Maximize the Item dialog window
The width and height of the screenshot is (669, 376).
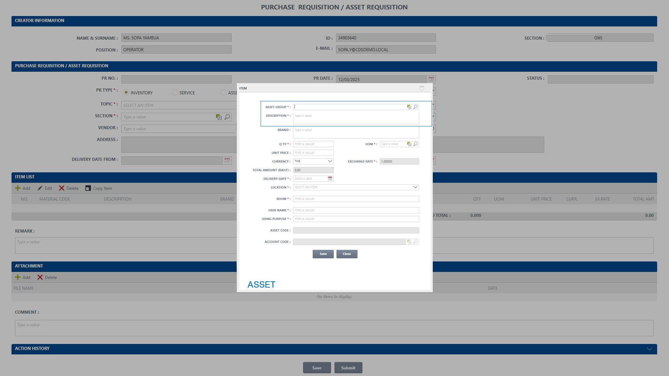[422, 88]
